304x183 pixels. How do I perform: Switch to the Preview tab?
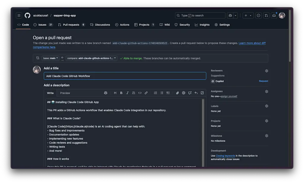(65, 93)
